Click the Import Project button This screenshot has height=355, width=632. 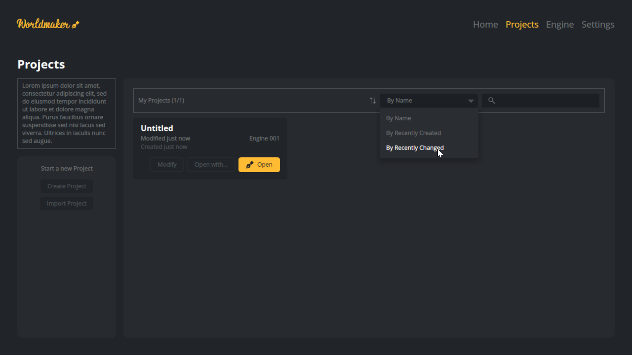66,203
